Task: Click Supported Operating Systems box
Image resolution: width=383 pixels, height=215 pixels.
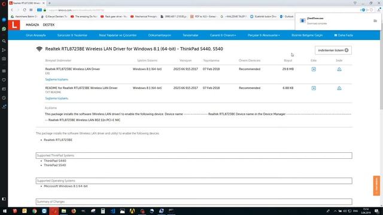Action: tap(194, 180)
